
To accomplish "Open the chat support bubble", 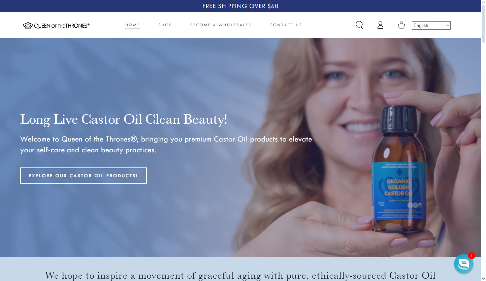I will [x=463, y=264].
